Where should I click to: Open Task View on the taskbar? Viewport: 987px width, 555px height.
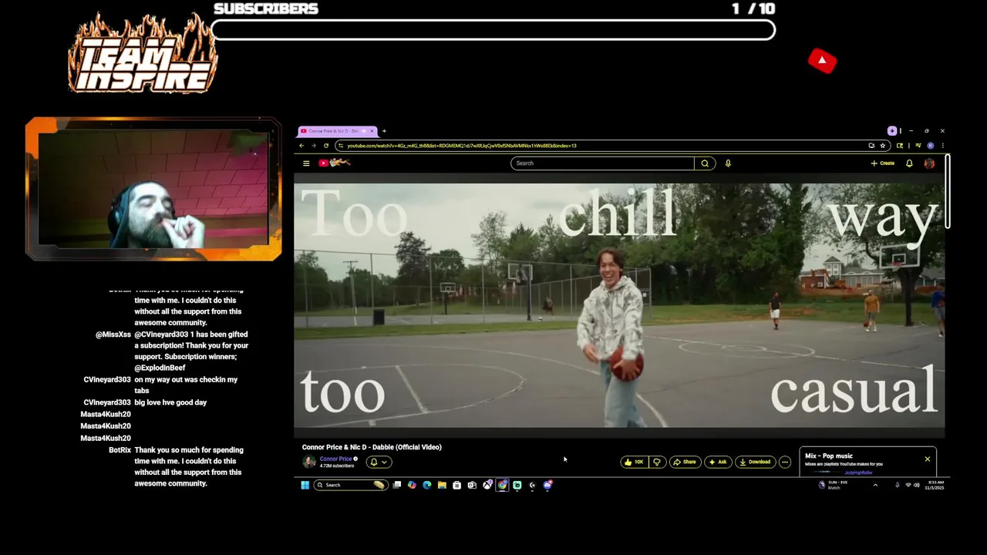396,485
